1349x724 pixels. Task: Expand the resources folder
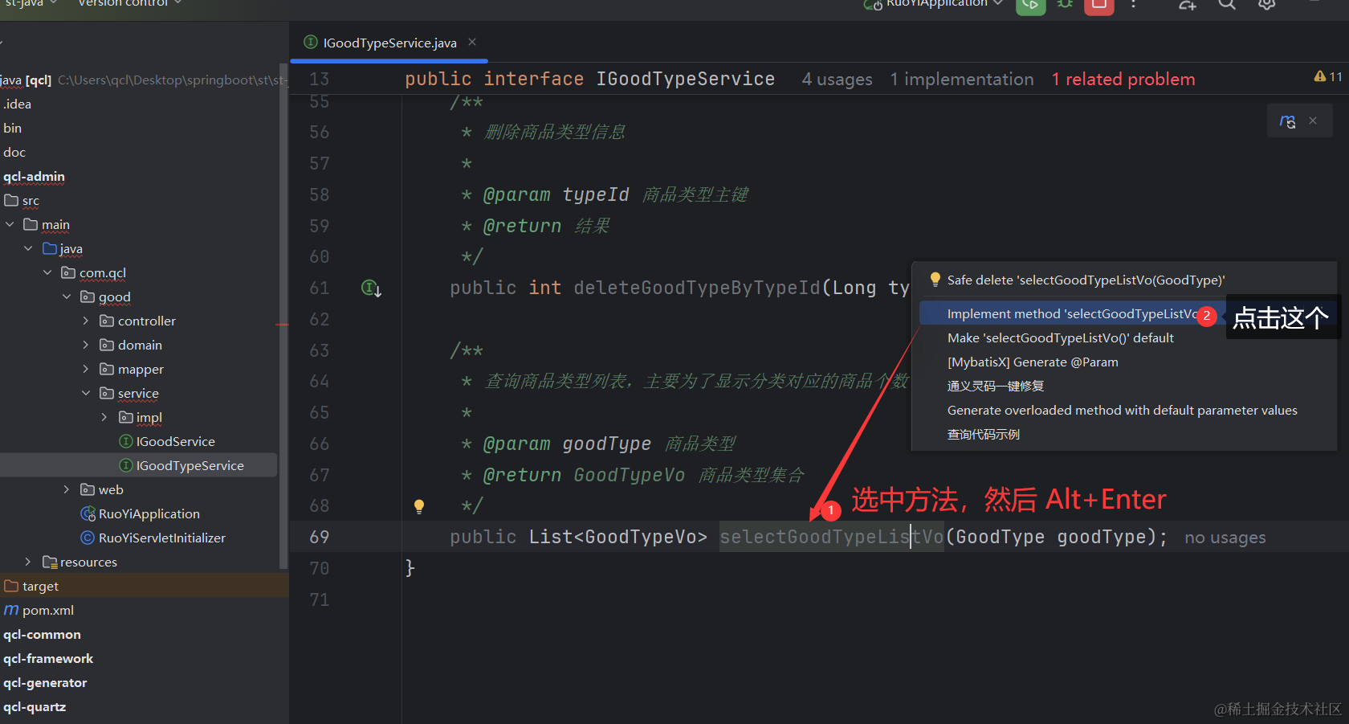point(28,562)
